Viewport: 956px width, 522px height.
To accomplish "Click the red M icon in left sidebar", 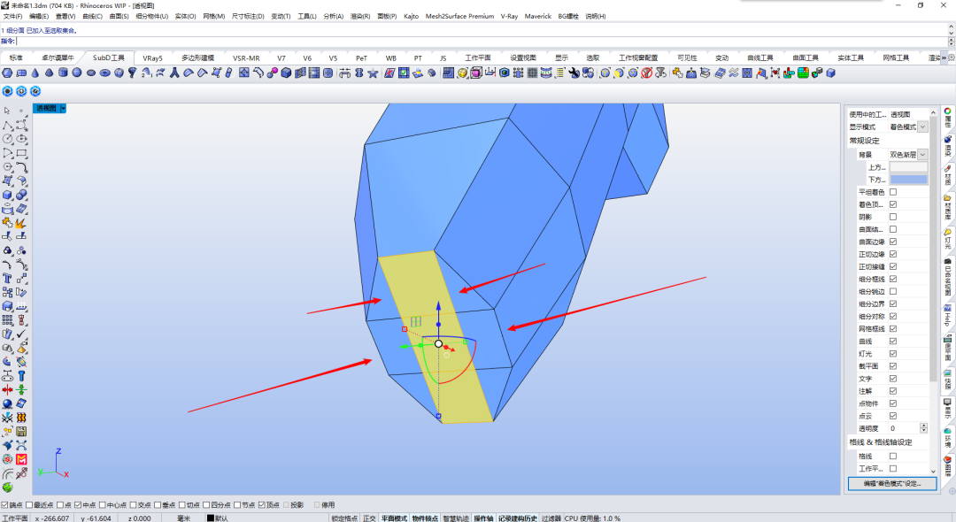I will coord(21,458).
